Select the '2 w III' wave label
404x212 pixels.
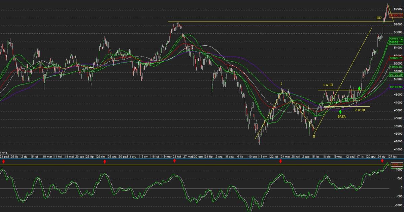pyautogui.click(x=360, y=110)
